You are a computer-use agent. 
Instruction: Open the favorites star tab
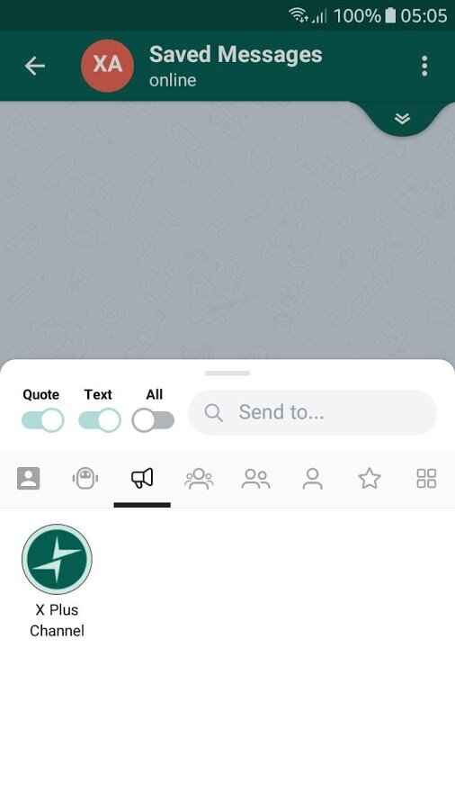pos(370,479)
